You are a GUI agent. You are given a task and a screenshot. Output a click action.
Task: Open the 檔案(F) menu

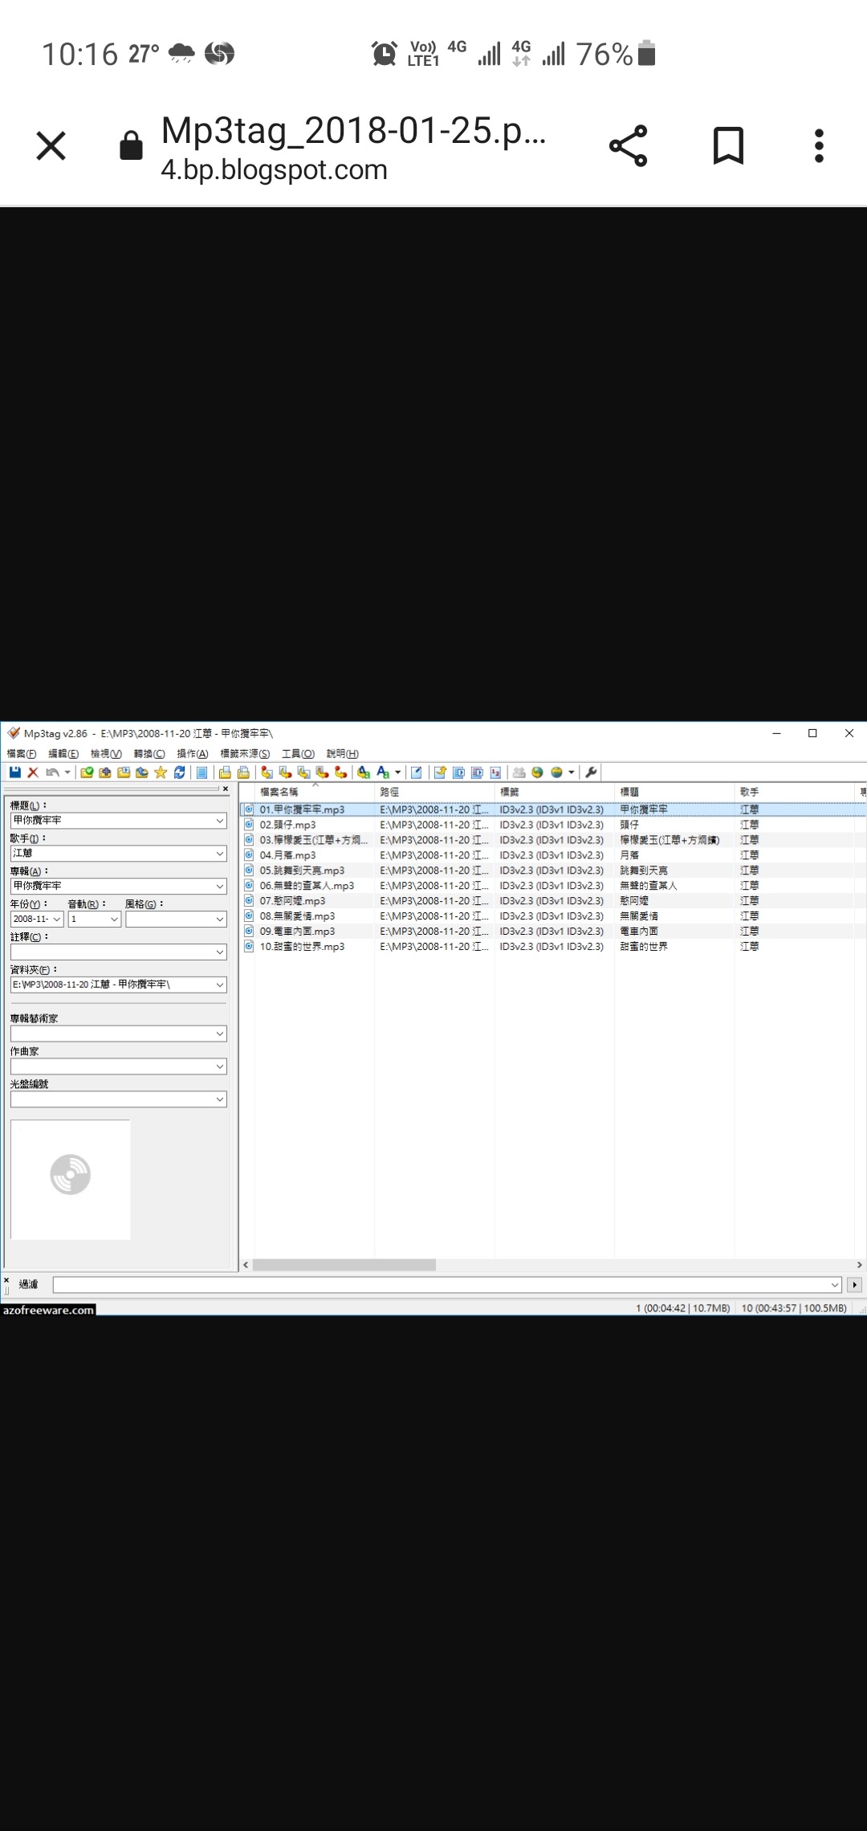(22, 753)
